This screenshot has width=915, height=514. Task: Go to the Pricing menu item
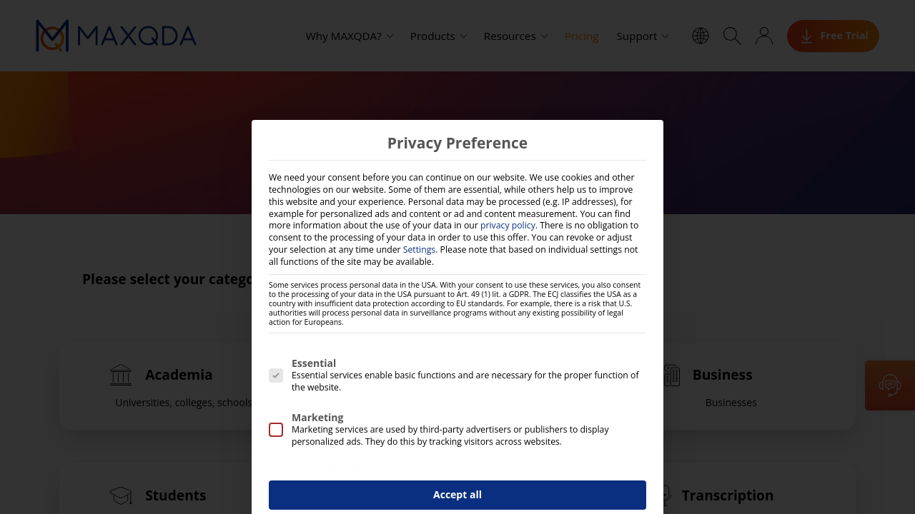coord(581,36)
